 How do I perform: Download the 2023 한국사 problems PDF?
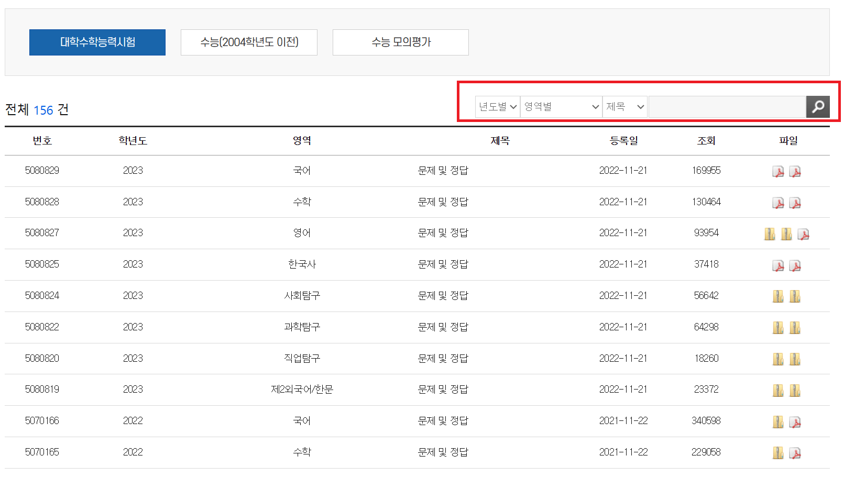pos(779,264)
